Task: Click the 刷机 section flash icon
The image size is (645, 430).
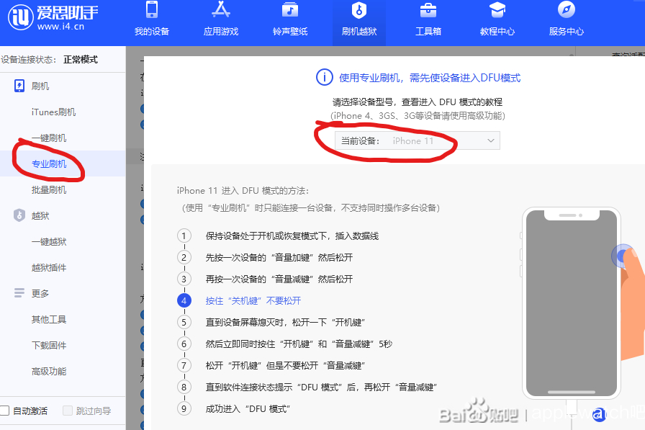Action: [x=19, y=86]
